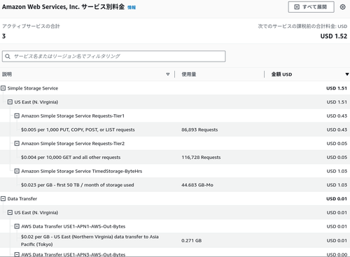
Task: Select the GET and all other requests row
Action: coord(175,157)
